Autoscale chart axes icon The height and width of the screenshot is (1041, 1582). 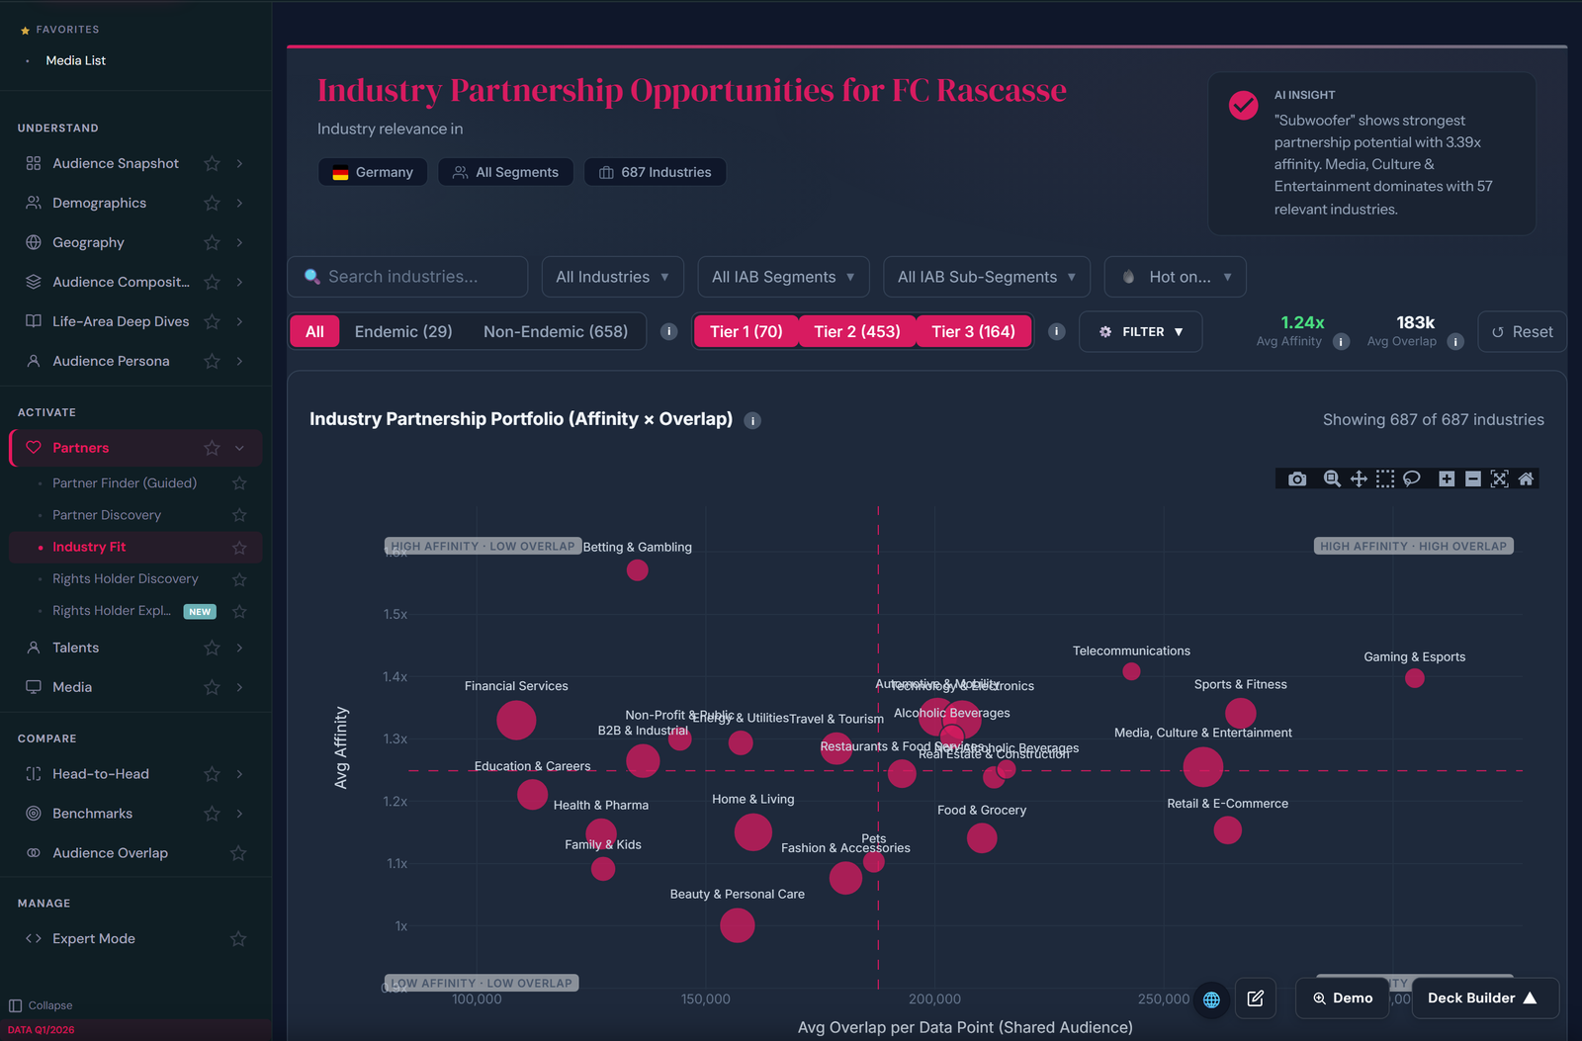1500,478
